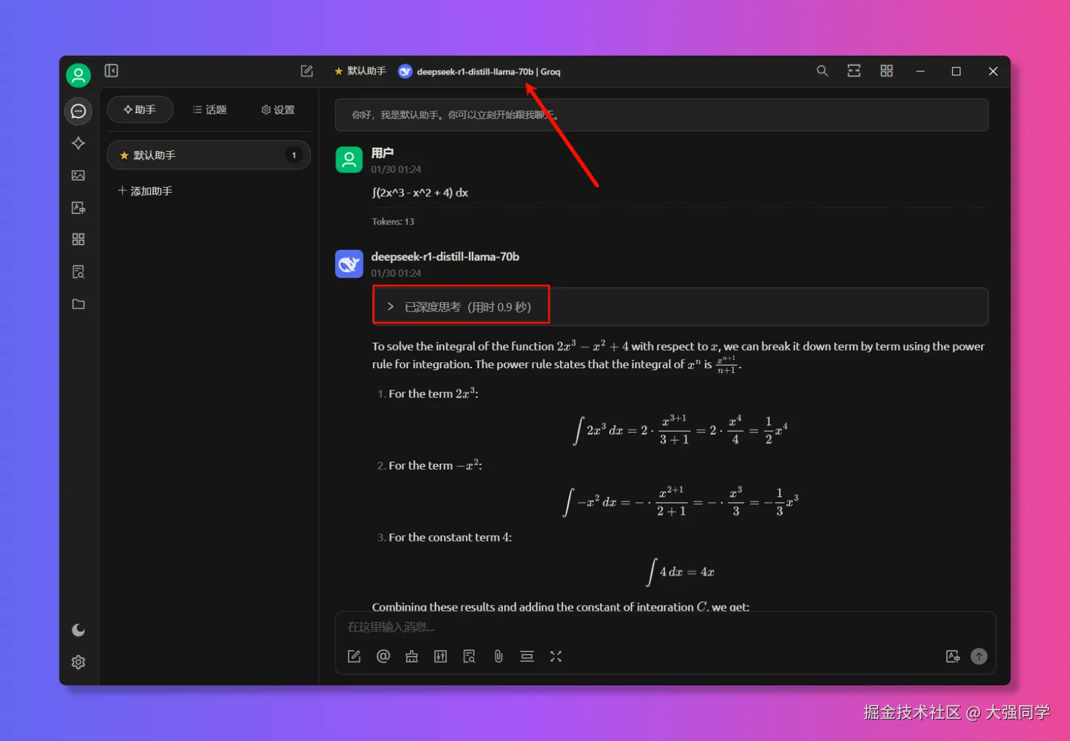Click the user message '∫(2x^3 - x^2 + 4) dx'

point(420,193)
